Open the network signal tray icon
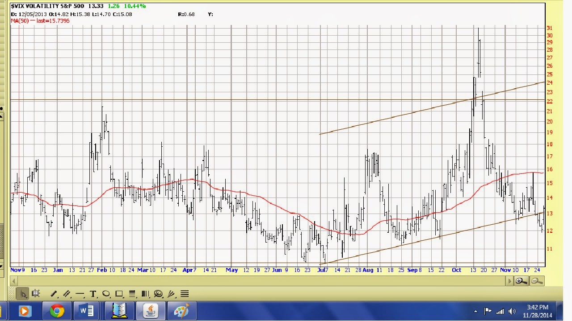Screen dimensions: 572x321 tap(500, 311)
